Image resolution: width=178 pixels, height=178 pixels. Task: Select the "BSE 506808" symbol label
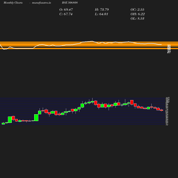click(x=70, y=2)
